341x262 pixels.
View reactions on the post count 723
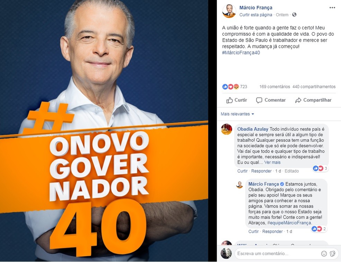pyautogui.click(x=235, y=87)
